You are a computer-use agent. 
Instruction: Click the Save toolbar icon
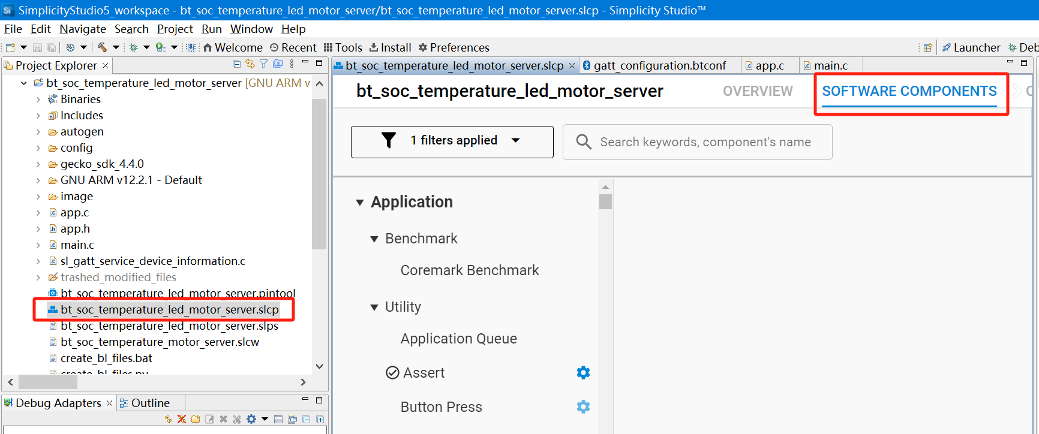click(37, 47)
